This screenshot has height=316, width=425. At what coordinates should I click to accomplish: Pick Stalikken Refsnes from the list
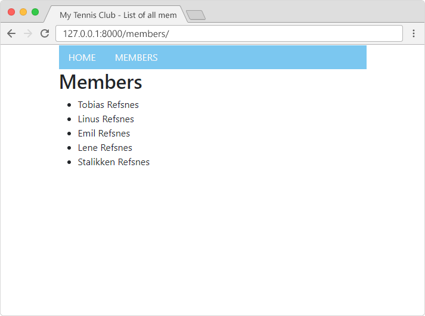pyautogui.click(x=113, y=162)
